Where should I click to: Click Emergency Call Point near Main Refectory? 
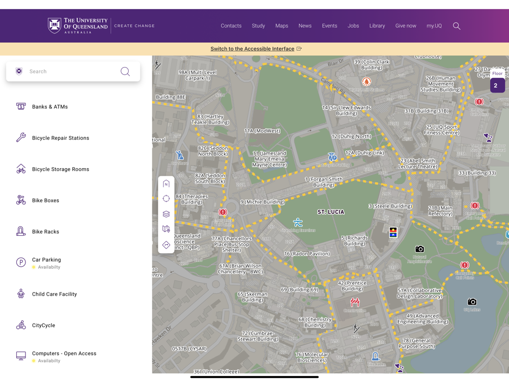coord(475,206)
